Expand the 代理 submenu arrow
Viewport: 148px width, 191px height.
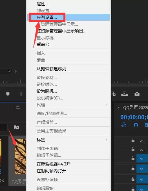pos(106,105)
